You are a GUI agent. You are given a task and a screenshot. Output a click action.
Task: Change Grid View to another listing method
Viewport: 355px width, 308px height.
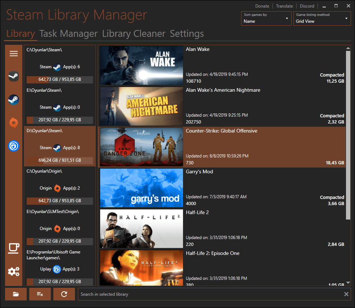(322, 21)
